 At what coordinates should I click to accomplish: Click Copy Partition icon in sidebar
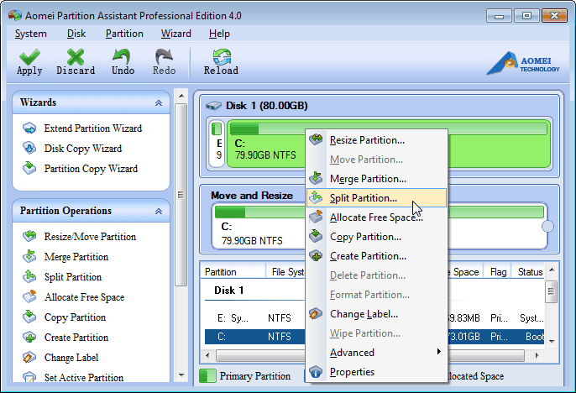click(x=29, y=317)
